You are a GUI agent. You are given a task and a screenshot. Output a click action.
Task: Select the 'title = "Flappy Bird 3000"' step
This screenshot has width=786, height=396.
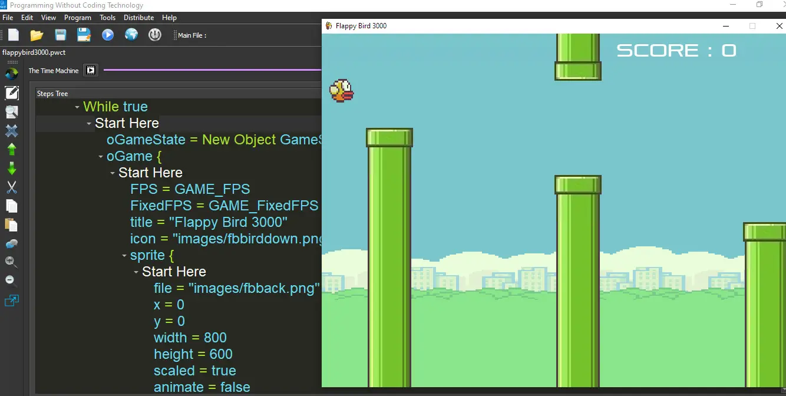pos(209,222)
